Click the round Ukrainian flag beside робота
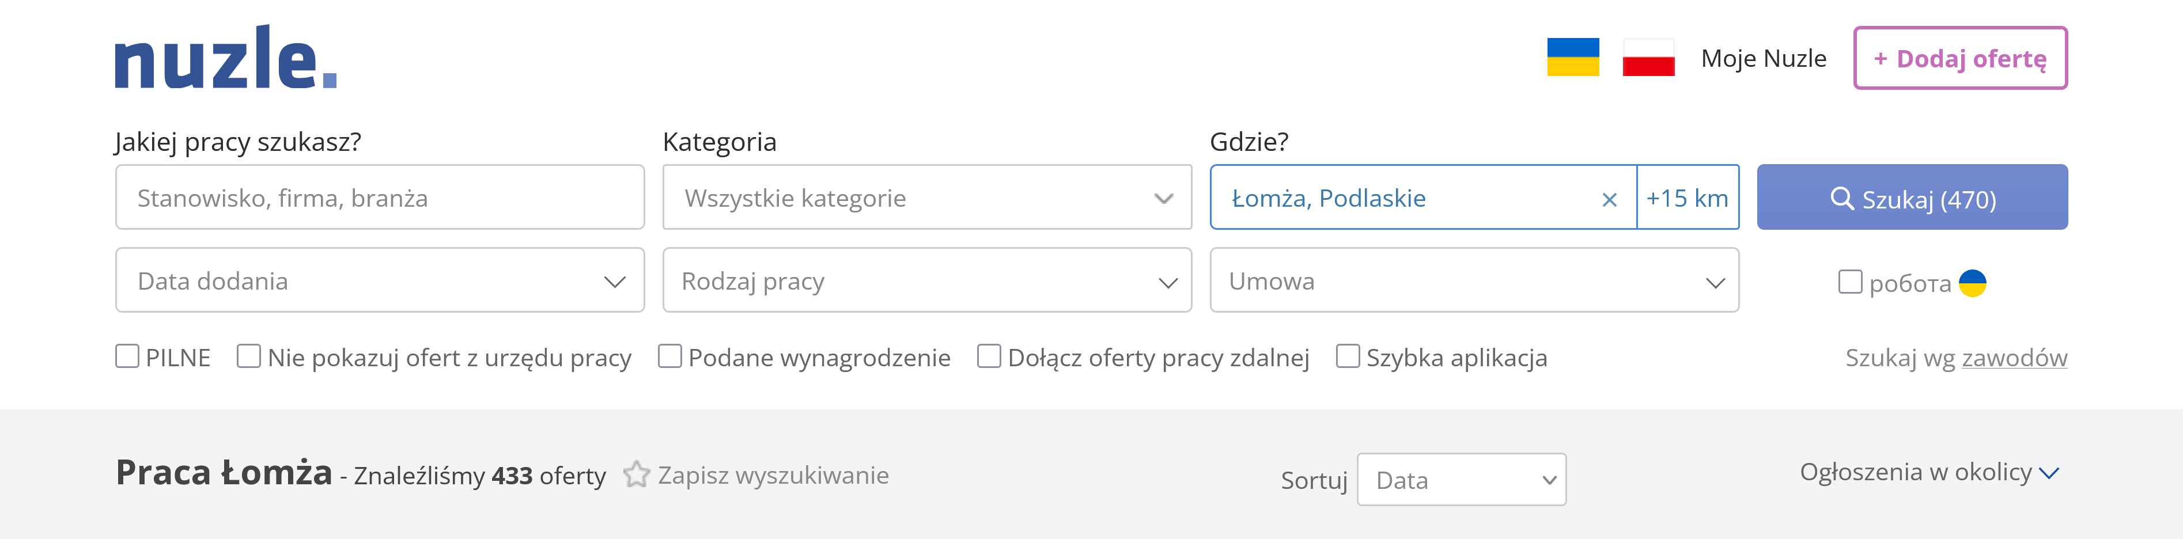The height and width of the screenshot is (539, 2183). [1972, 283]
